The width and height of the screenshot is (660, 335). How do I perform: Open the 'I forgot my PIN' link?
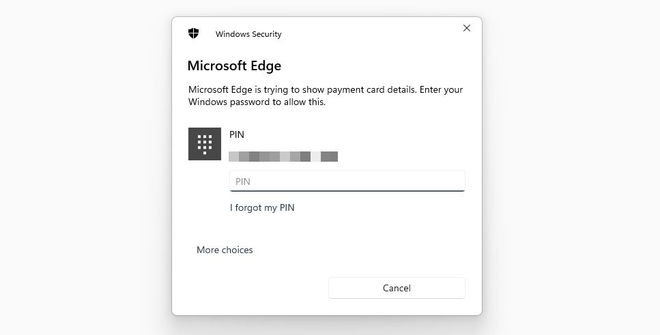(262, 207)
